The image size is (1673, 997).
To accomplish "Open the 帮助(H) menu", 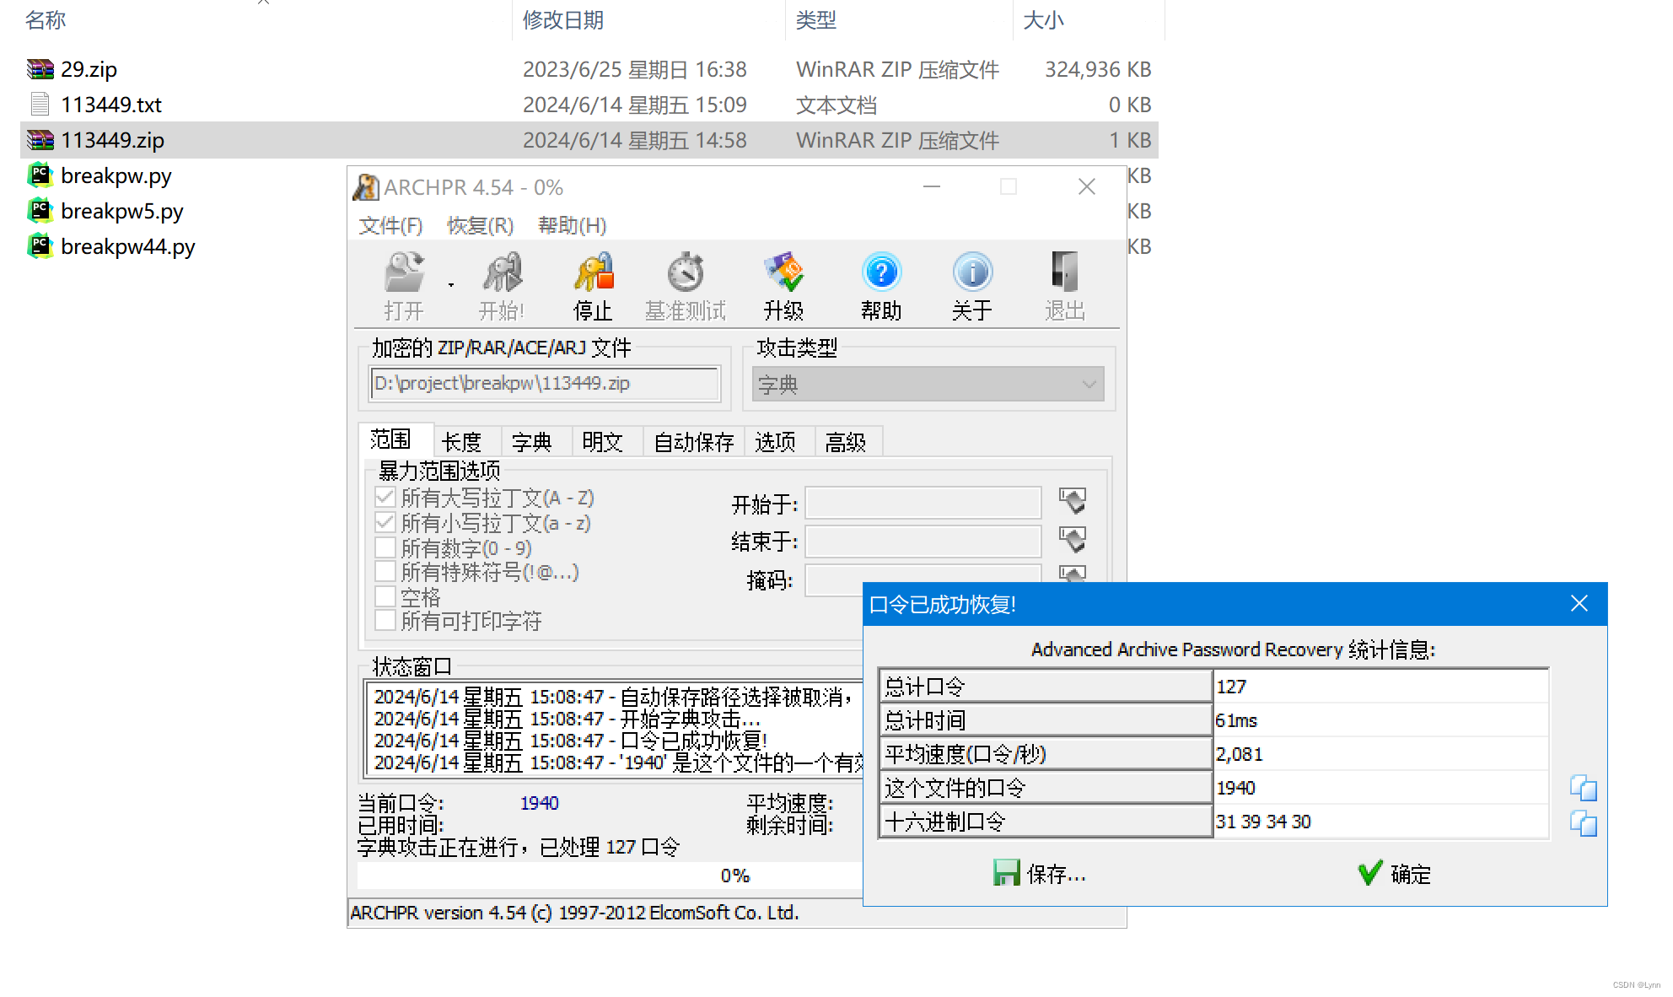I will [x=572, y=225].
